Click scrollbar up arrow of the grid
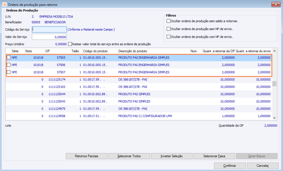 [275, 51]
